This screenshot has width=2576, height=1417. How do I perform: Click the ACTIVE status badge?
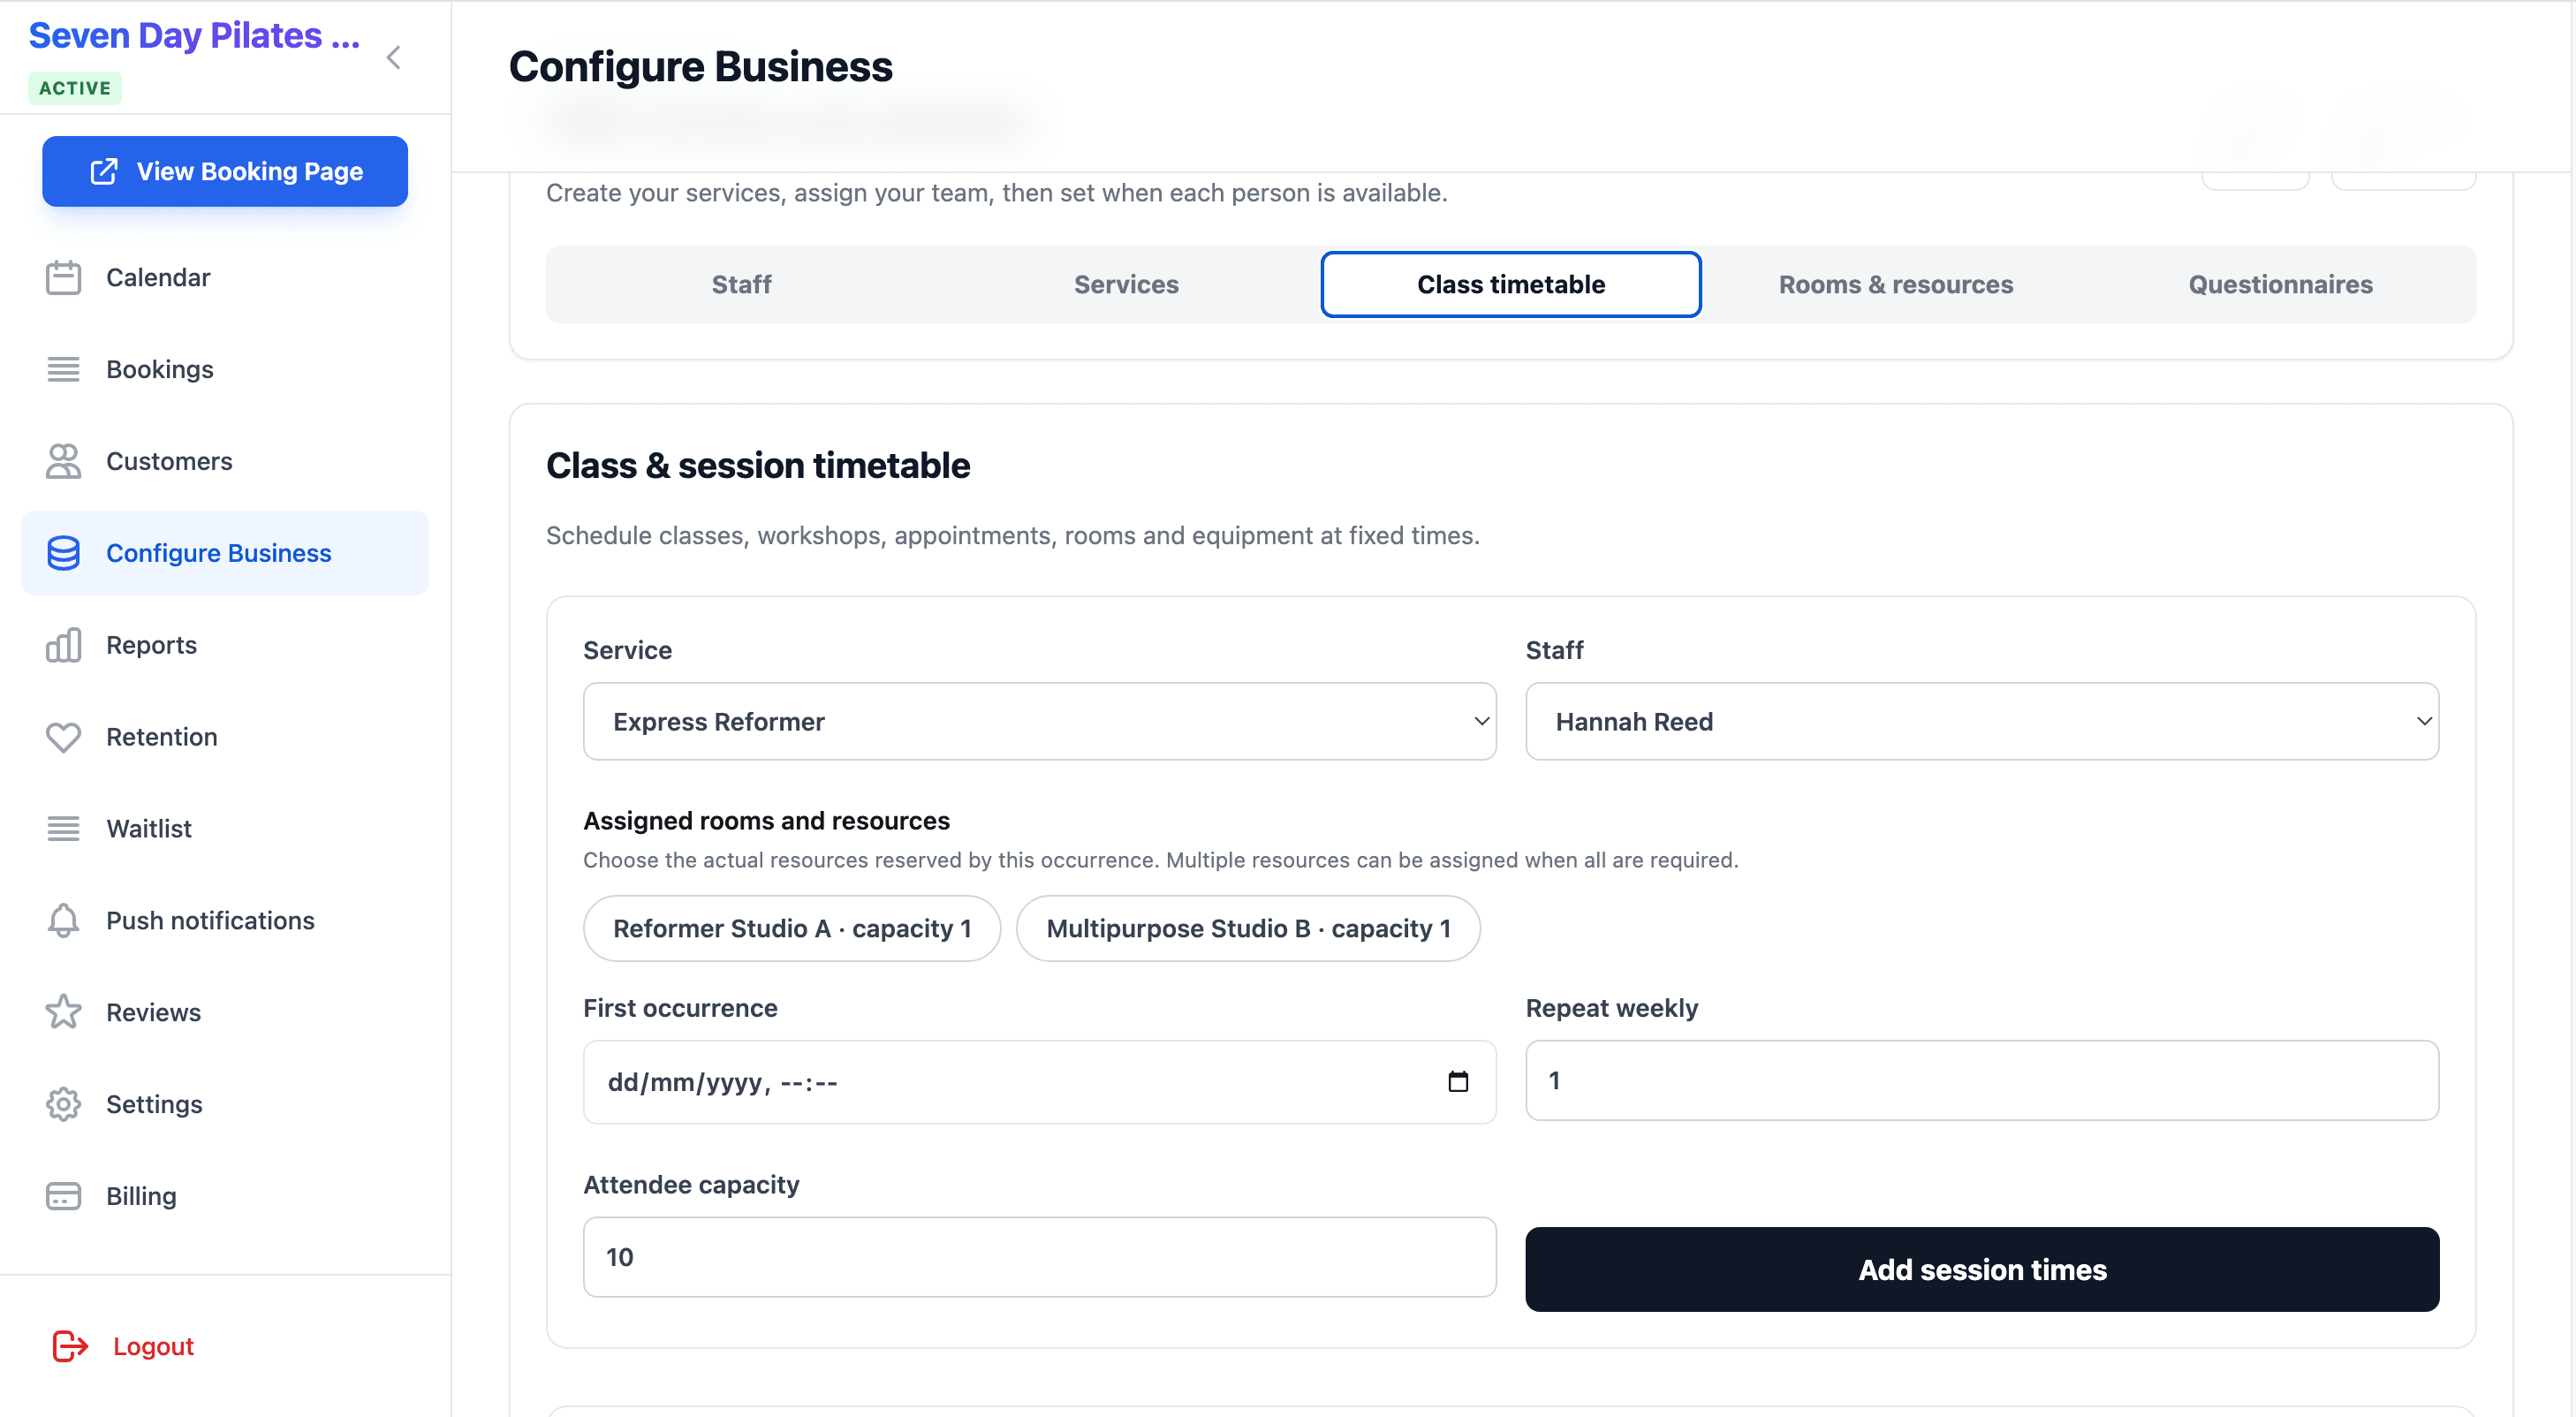tap(75, 88)
